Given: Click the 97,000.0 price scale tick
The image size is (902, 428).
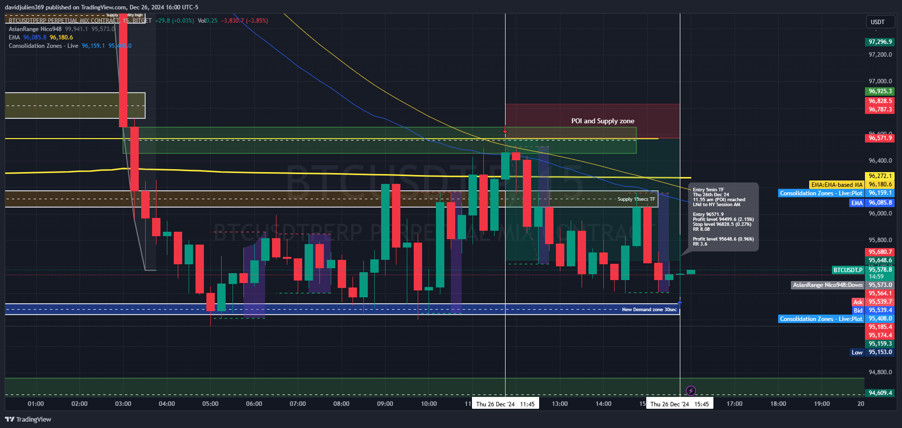Looking at the screenshot, I should [x=880, y=81].
